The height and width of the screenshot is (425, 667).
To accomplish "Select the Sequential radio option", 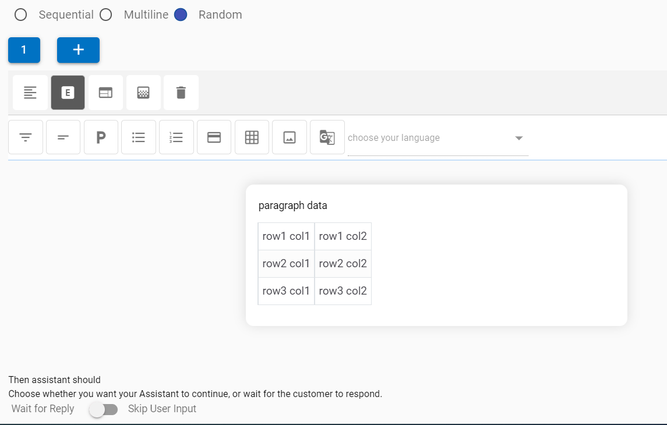I will tap(21, 15).
